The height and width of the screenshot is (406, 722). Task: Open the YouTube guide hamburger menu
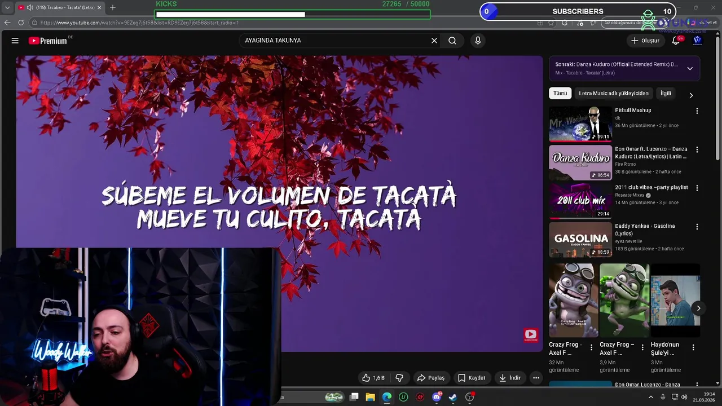point(15,41)
